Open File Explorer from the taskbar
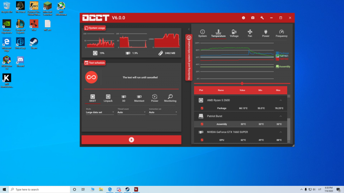 101,190
